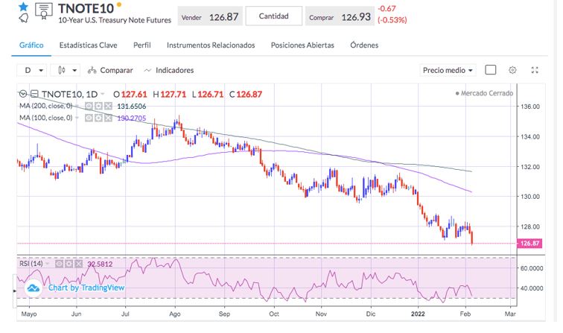The width and height of the screenshot is (563, 333).
Task: Remove MA 200 indicator with X icon
Action: tap(108, 106)
